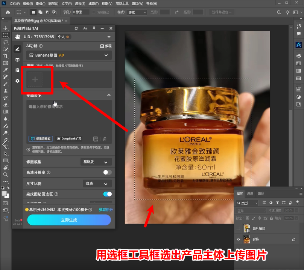Click DeepSeek扩写 button
This screenshot has width=304, height=270.
(x=69, y=139)
